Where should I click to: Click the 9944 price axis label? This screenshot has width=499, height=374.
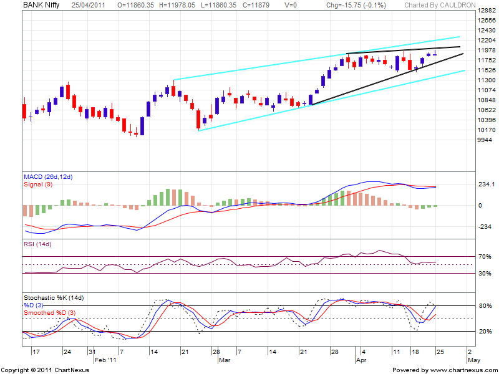click(484, 140)
